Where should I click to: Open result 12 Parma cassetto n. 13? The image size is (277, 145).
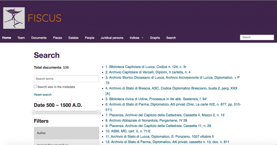click(x=167, y=142)
